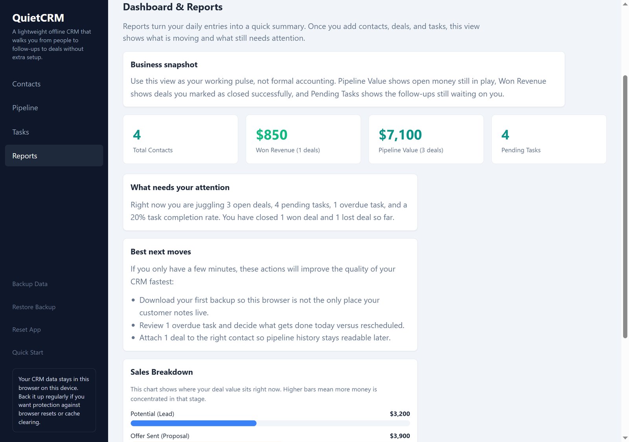Click the "Download your first backup" bullet

click(x=259, y=306)
